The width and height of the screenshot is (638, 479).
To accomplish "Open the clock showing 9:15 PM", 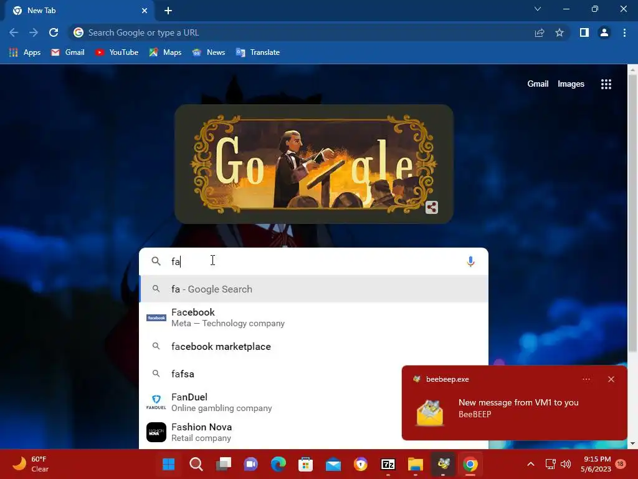I will 596,464.
